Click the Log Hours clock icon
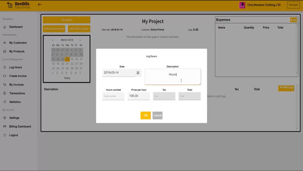The height and width of the screenshot is (171, 303). pyautogui.click(x=5, y=68)
